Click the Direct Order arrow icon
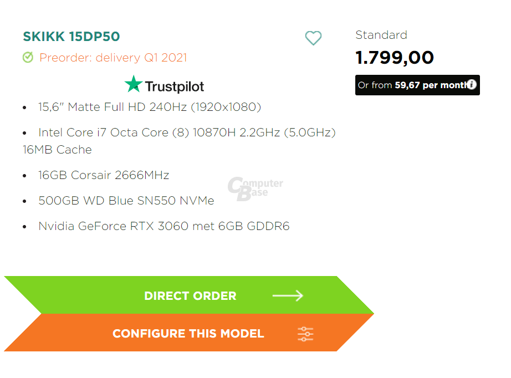 [x=288, y=295]
